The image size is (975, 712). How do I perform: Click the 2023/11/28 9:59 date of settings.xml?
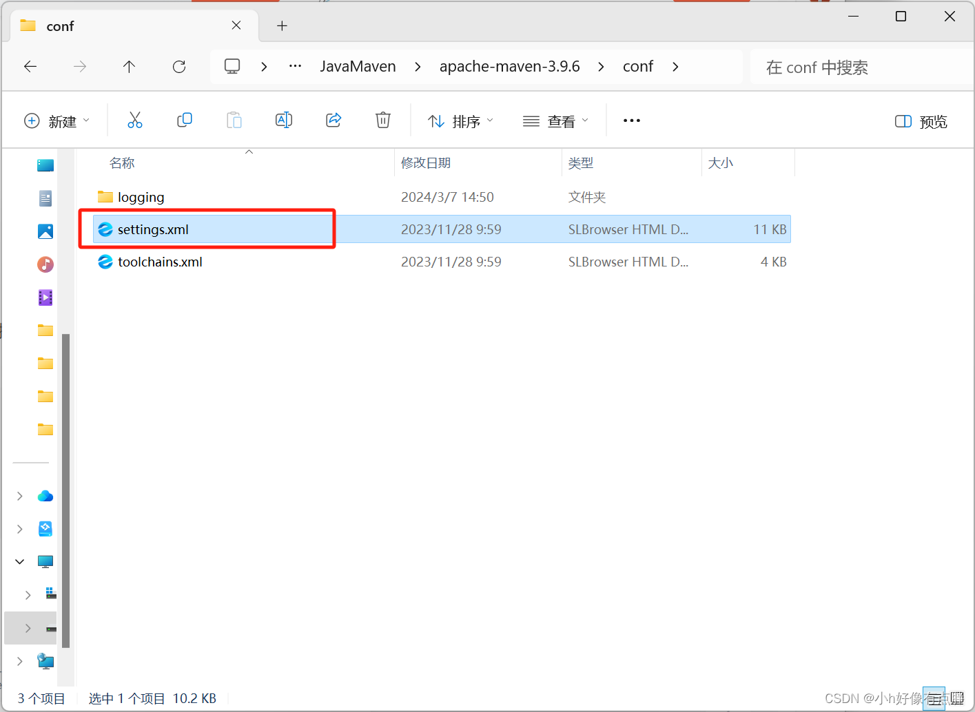pos(451,229)
